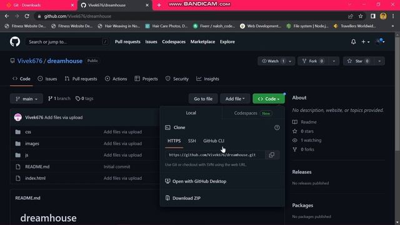
Task: Open the Releases heading link
Action: click(x=302, y=172)
